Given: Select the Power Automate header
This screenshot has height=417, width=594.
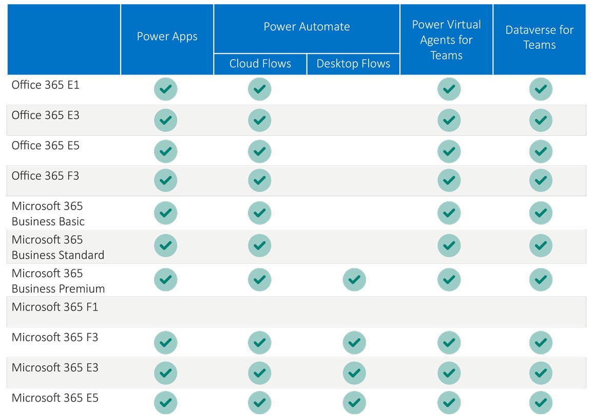Looking at the screenshot, I should (306, 27).
